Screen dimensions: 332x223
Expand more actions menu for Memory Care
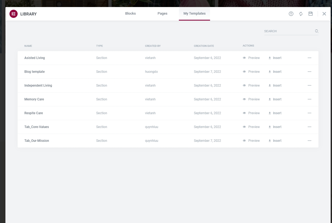coord(310,99)
